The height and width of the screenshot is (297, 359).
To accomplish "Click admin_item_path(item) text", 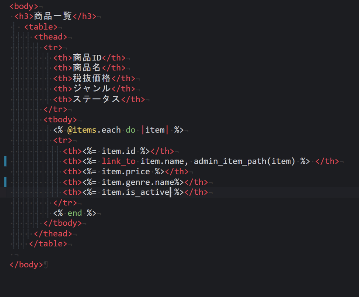I will [x=244, y=161].
